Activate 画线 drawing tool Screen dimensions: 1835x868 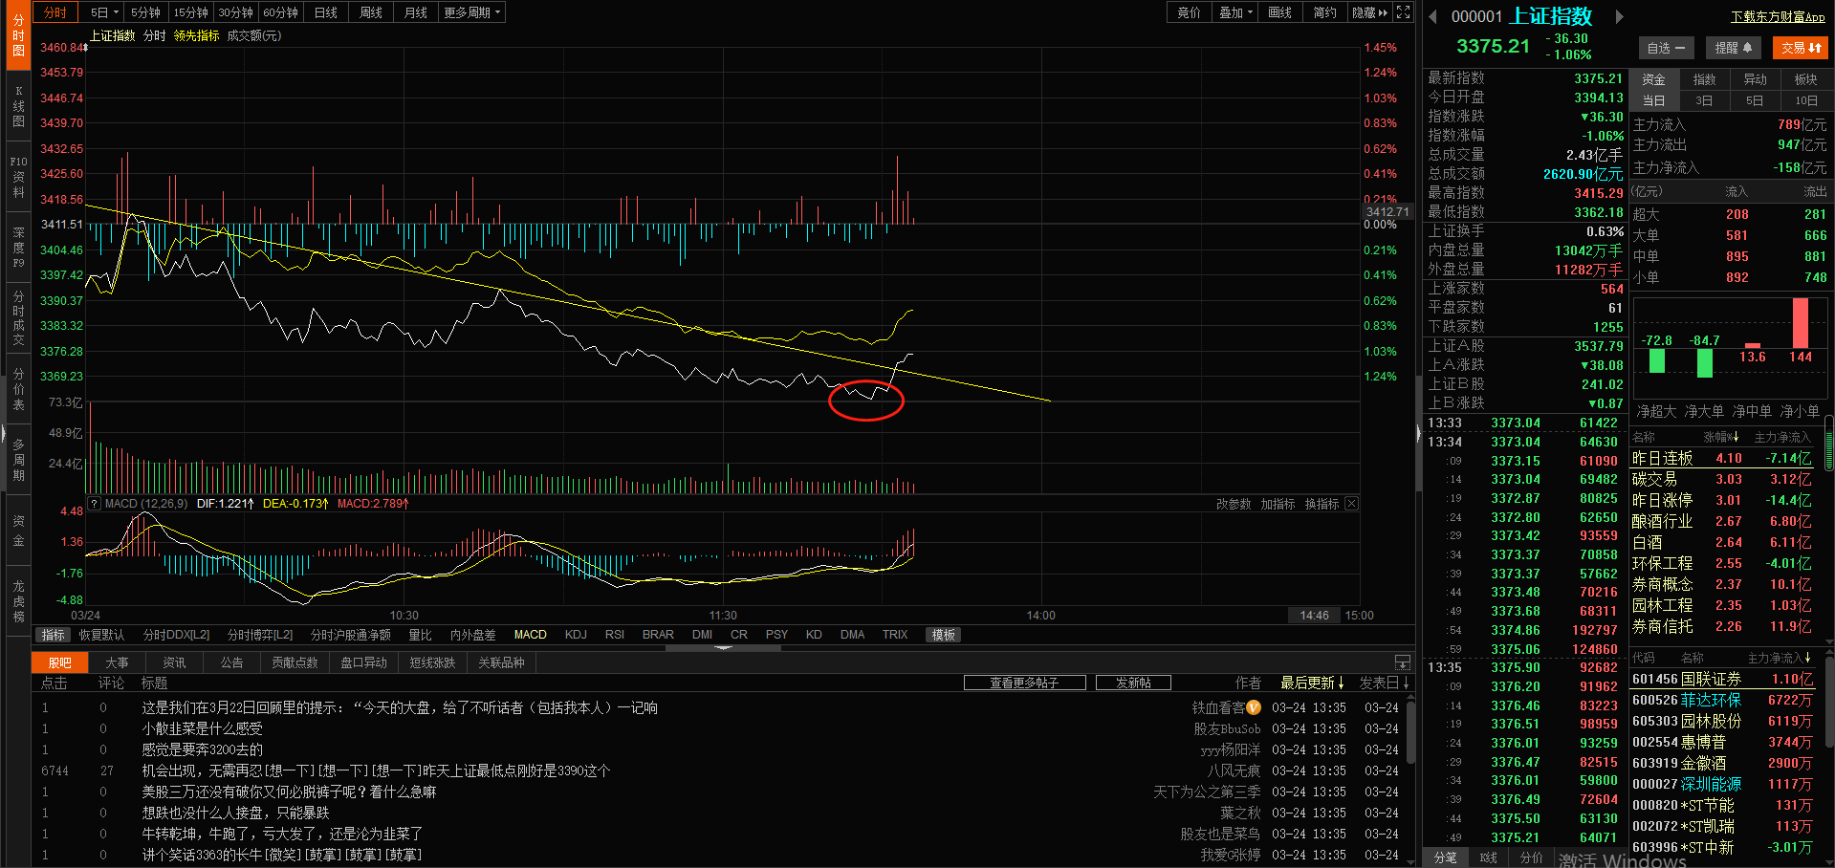pyautogui.click(x=1280, y=12)
